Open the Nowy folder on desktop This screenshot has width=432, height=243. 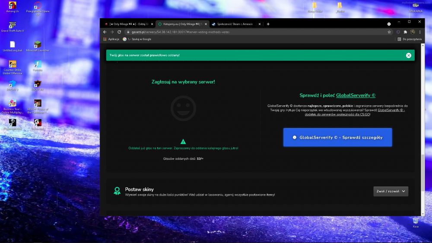click(x=314, y=7)
